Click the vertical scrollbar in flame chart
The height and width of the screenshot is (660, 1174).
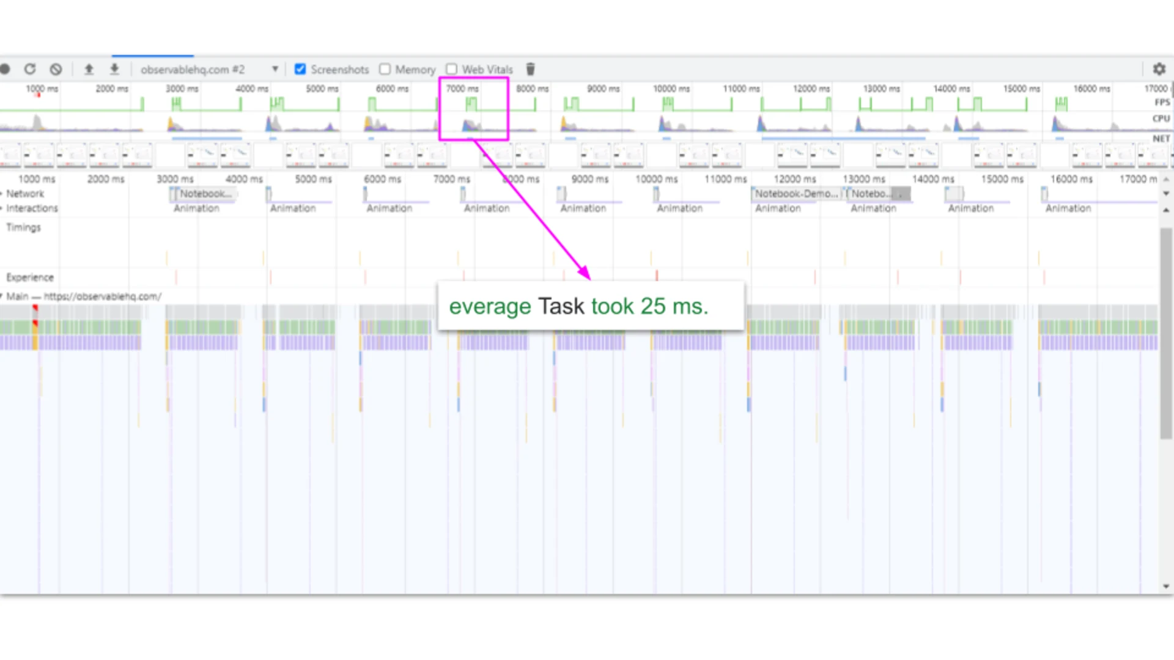point(1166,333)
